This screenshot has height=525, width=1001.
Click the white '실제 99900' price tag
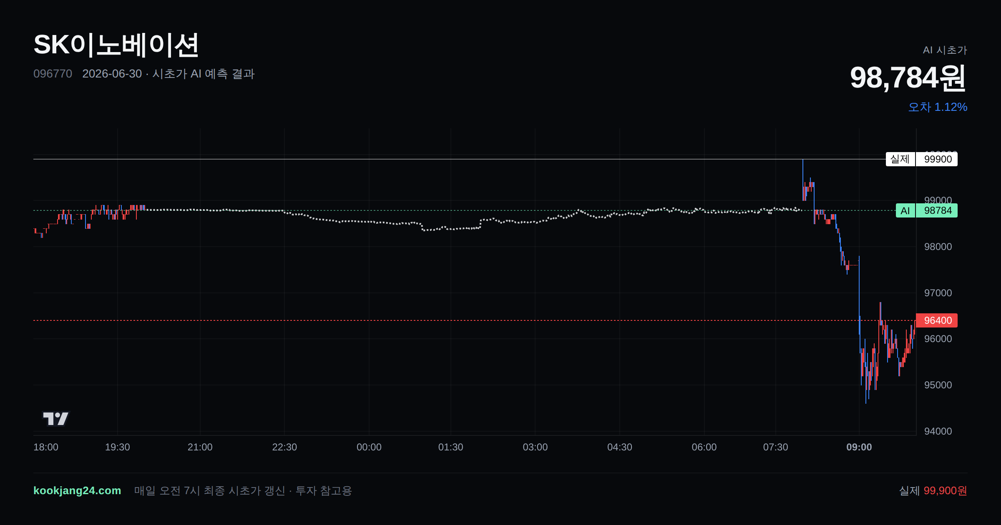(x=921, y=159)
